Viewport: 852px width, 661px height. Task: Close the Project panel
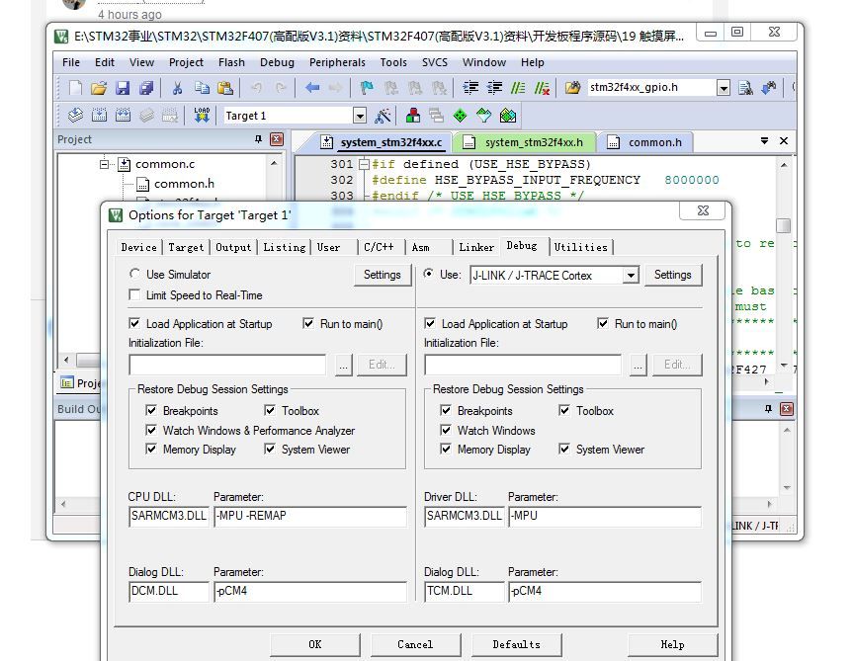(277, 139)
